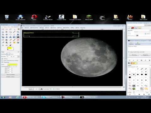Select the Blend gradient tool

coord(7,40)
